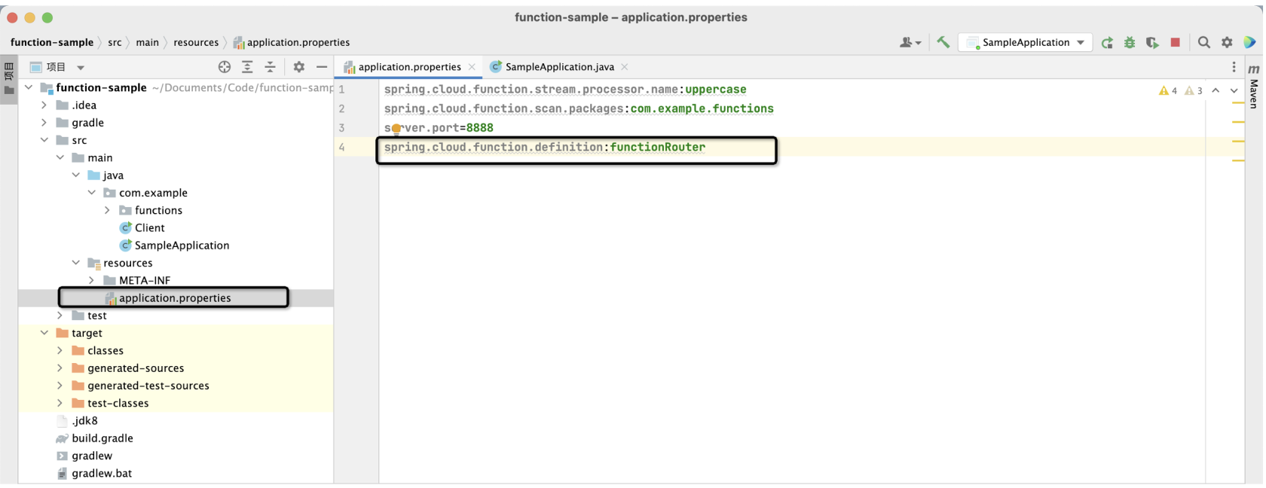1266x488 pixels.
Task: Click the Build project hammer icon
Action: click(943, 42)
